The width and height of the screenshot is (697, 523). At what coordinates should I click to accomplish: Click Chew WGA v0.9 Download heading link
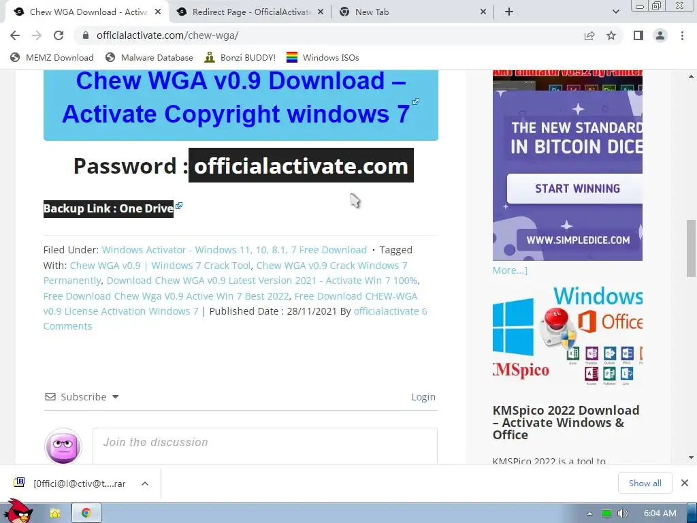(236, 97)
